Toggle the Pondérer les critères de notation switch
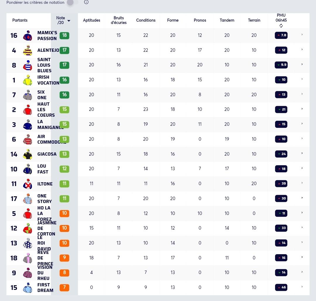The width and height of the screenshot is (316, 301). [x=73, y=2]
